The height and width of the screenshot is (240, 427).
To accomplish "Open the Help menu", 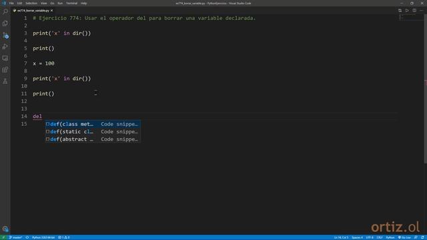I will (83, 3).
